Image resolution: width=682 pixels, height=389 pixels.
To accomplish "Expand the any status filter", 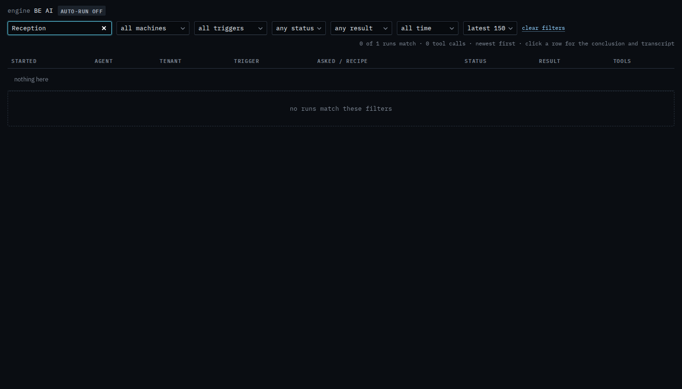I will [299, 28].
